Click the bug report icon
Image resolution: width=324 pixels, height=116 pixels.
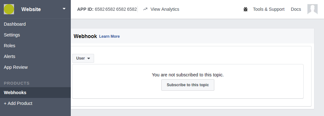246,9
